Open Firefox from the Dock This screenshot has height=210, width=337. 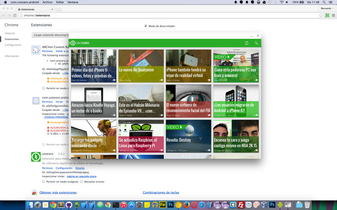[186, 205]
